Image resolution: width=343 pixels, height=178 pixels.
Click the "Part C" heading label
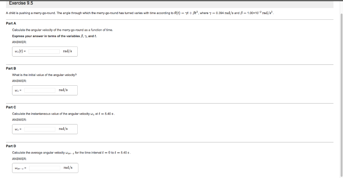[x=11, y=107]
